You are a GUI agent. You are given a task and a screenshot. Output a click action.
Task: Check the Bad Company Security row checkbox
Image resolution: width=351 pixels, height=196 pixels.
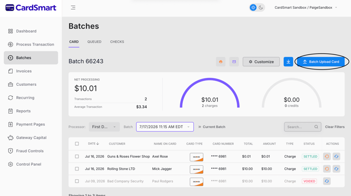pyautogui.click(x=77, y=181)
